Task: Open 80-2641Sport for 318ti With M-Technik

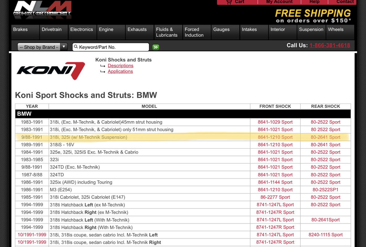Action: (x=325, y=220)
